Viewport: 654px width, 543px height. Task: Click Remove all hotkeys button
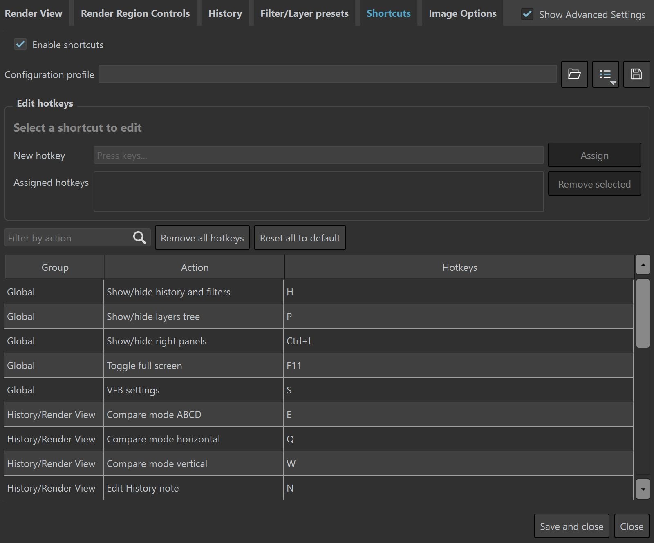tap(202, 237)
